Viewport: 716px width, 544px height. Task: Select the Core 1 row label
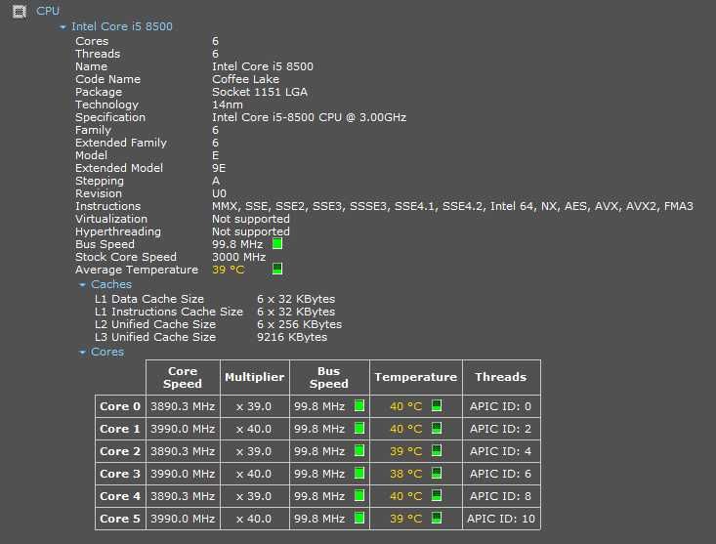[120, 429]
